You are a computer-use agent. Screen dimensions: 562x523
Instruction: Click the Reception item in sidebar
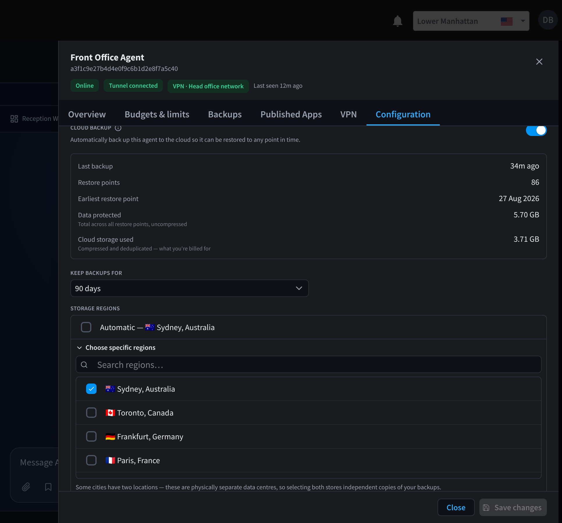pyautogui.click(x=34, y=119)
